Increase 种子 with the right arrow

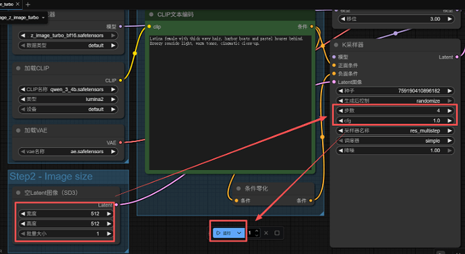[x=449, y=91]
